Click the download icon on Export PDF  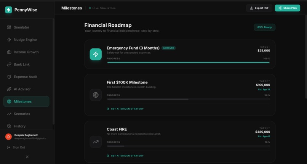(252, 8)
